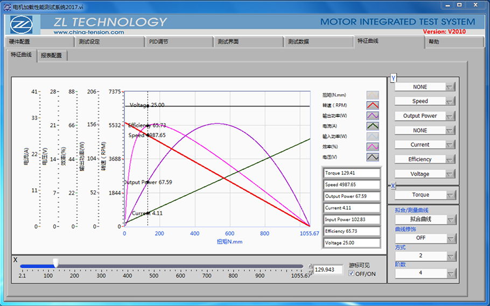Select the 报表配置 sub-tab

coord(52,55)
